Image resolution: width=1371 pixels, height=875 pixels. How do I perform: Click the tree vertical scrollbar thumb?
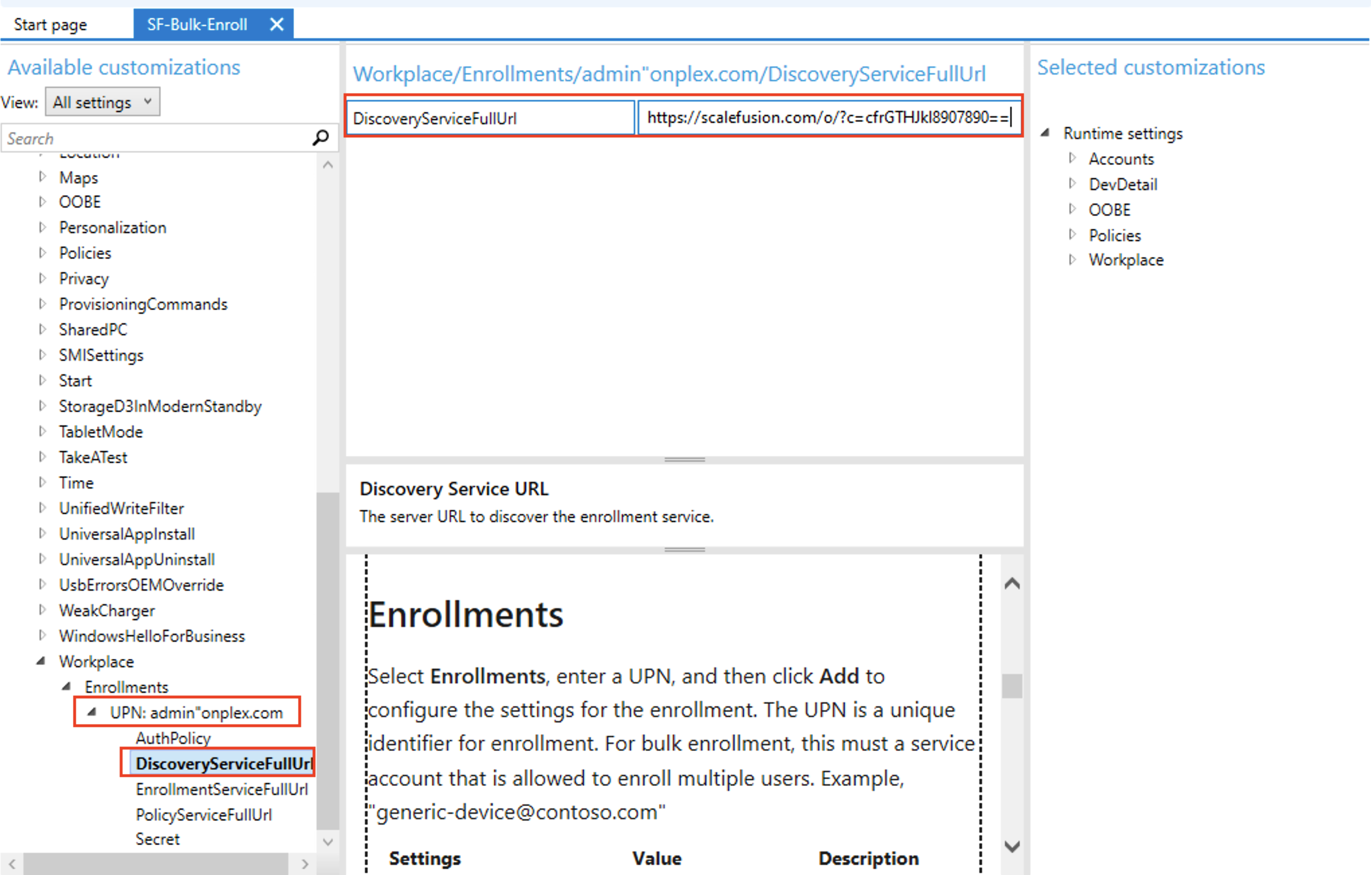328,660
